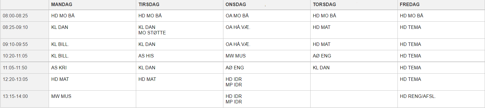Click Tuesday's HD MAT at 12:20

tap(147, 79)
